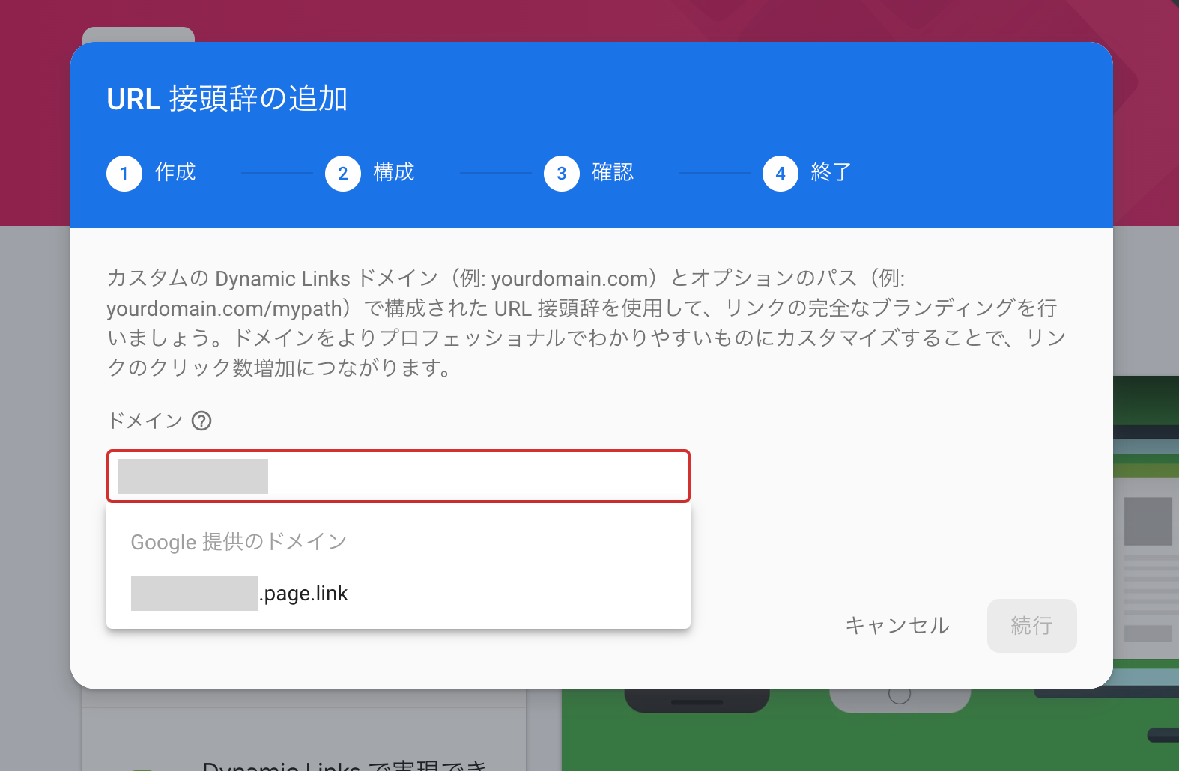1179x771 pixels.
Task: Select step 3 確認 in the stepper
Action: pyautogui.click(x=589, y=173)
